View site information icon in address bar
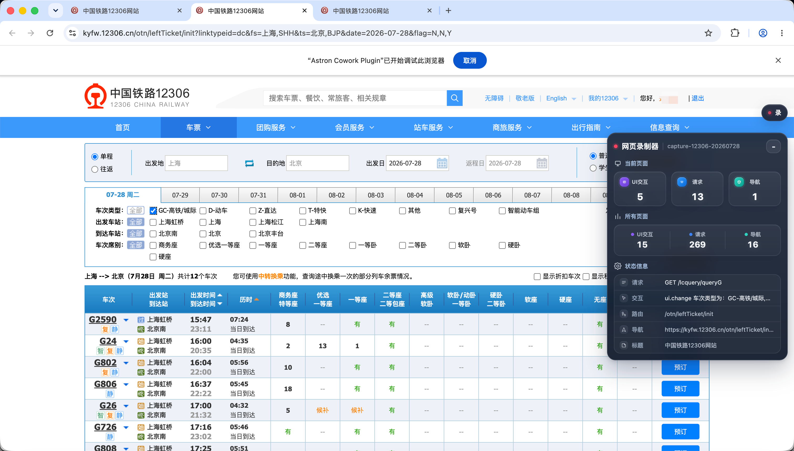Viewport: 794px width, 451px height. (72, 33)
